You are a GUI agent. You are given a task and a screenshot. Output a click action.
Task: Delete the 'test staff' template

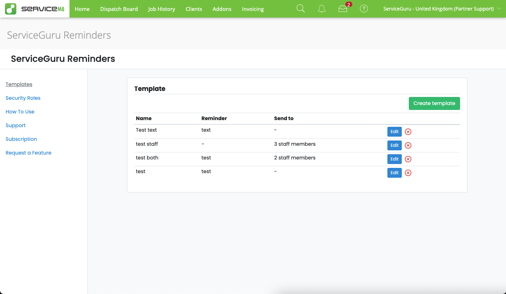[x=408, y=145]
